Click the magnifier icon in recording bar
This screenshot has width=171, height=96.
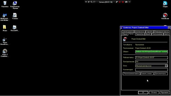coord(91,2)
